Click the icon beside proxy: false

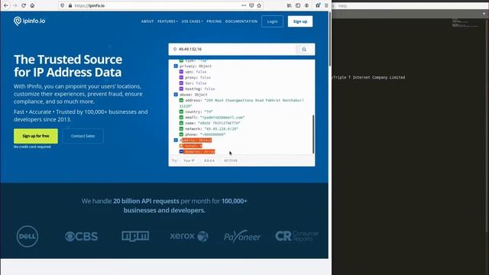click(x=181, y=77)
